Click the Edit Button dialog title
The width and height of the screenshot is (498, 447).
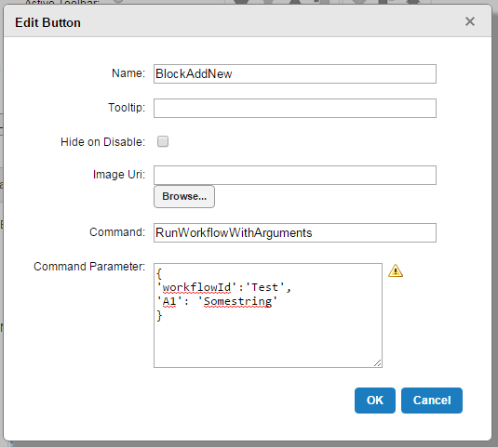(47, 23)
